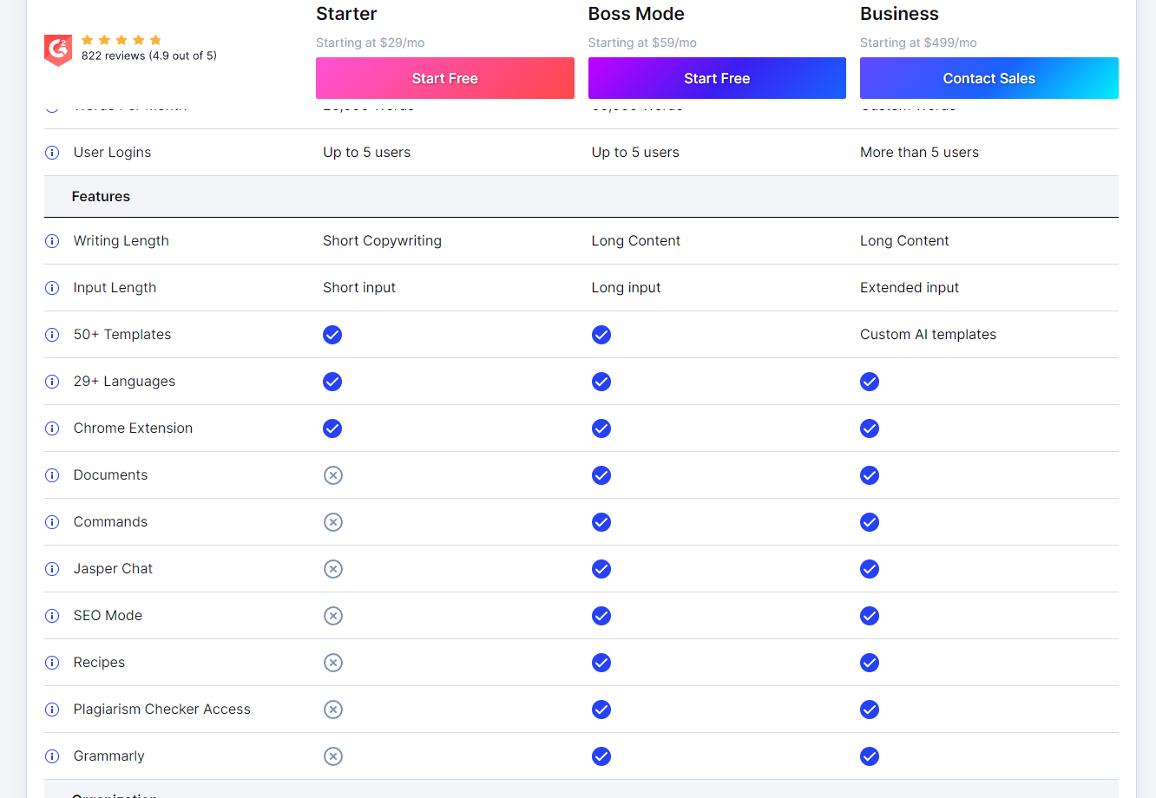Click Business checkmark for Plagiarism Checker Access
This screenshot has height=798, width=1156.
[870, 710]
